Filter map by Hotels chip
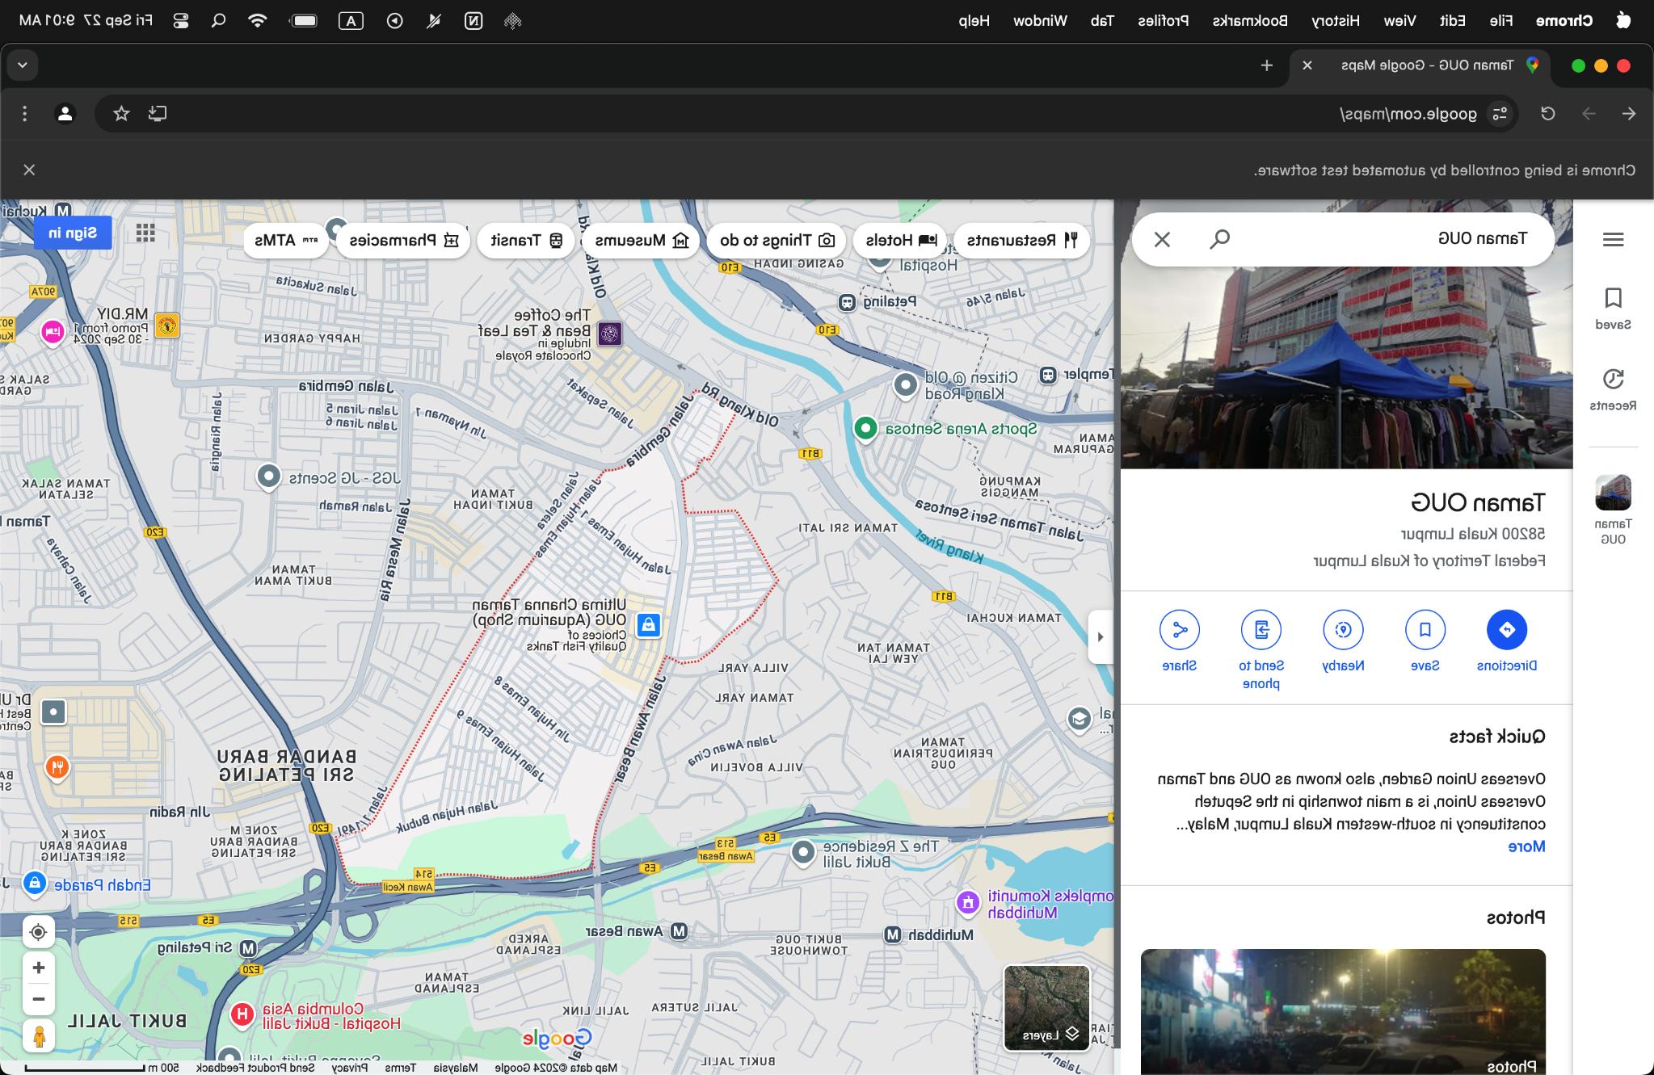This screenshot has height=1075, width=1654. pos(901,240)
